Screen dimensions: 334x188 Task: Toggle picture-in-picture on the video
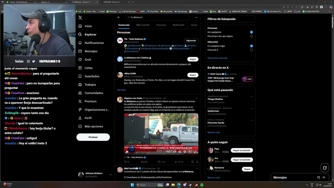190,152
